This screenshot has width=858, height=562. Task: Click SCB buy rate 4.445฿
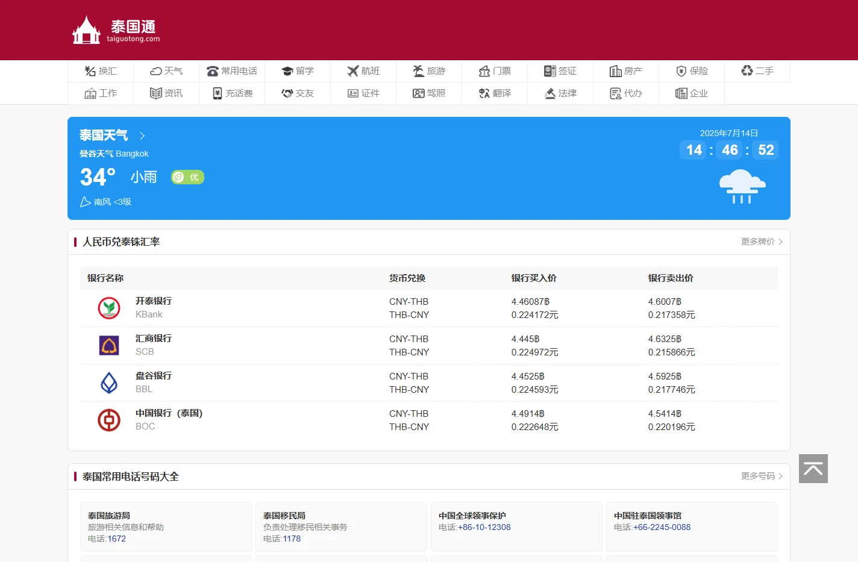click(x=525, y=339)
